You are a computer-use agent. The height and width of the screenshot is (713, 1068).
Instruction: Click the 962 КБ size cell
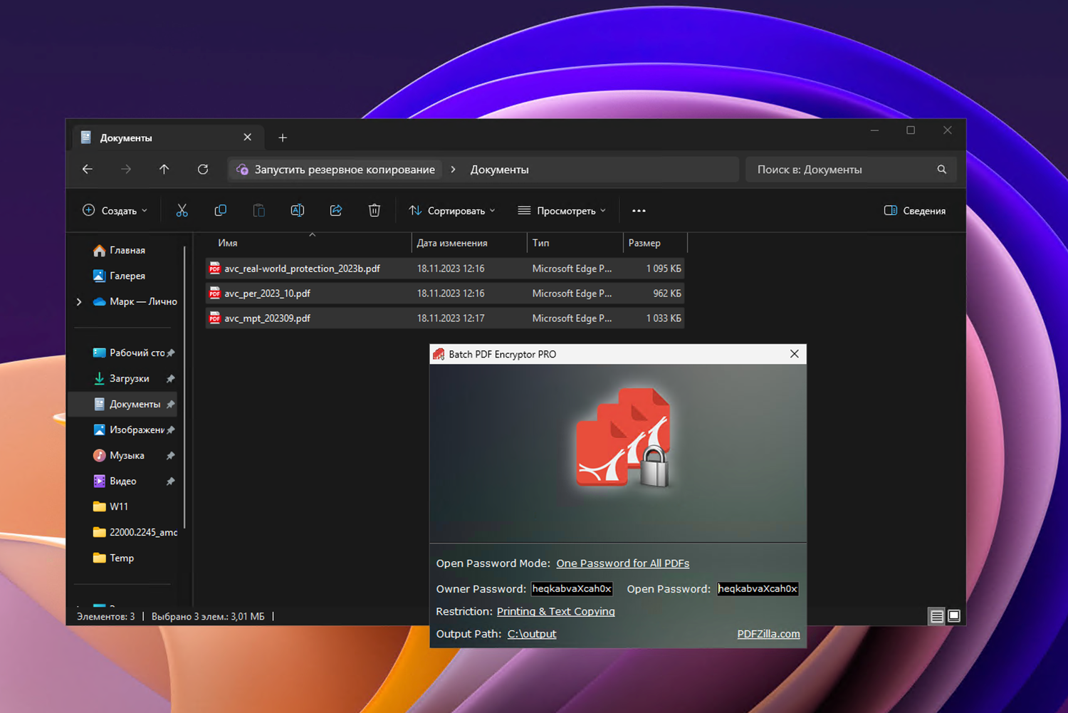pos(667,293)
